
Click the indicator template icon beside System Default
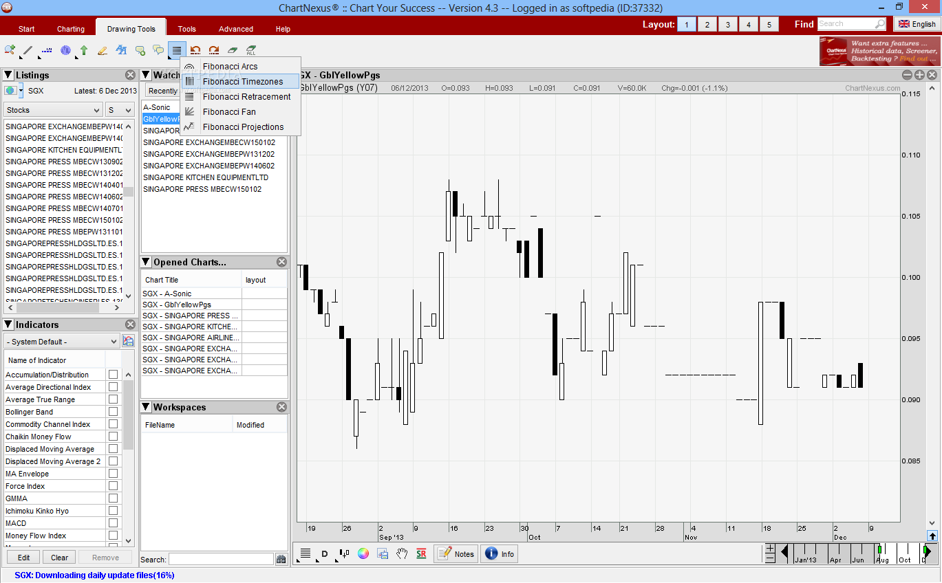[x=128, y=341]
